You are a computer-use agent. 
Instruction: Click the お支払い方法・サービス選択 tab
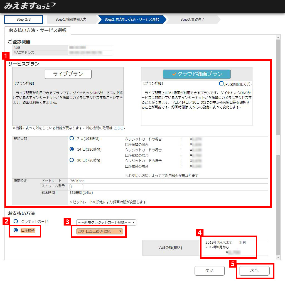pos(38,30)
